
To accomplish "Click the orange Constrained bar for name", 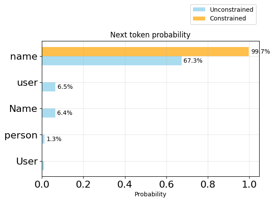I will tap(145, 51).
